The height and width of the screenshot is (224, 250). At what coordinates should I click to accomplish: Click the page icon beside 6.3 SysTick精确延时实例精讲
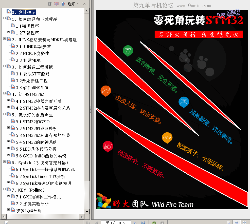coord(13,183)
